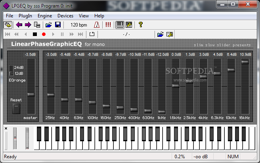Click the 4kHz band slider handle
The width and height of the screenshot is (260, 163).
(x=203, y=77)
